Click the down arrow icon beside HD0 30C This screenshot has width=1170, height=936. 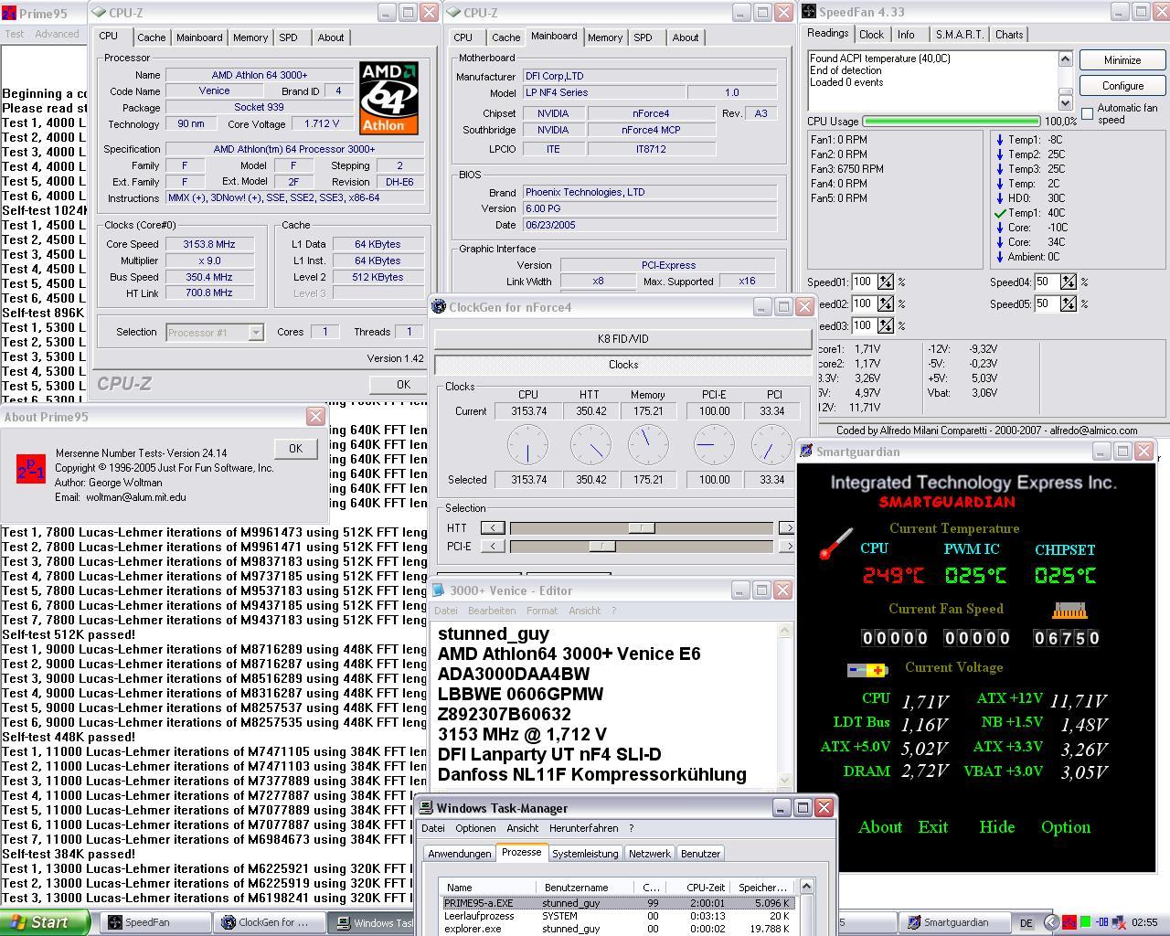[x=1000, y=198]
